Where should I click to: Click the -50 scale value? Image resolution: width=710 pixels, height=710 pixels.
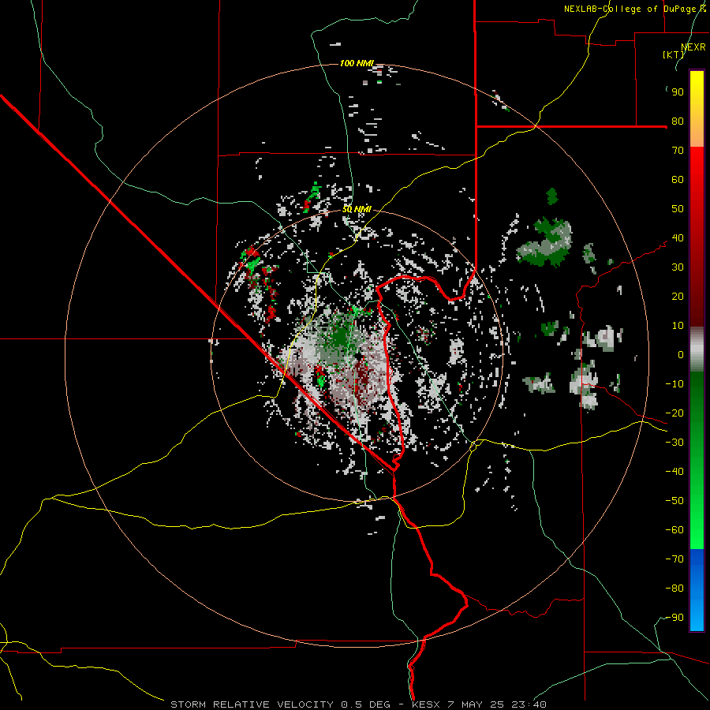(x=674, y=501)
